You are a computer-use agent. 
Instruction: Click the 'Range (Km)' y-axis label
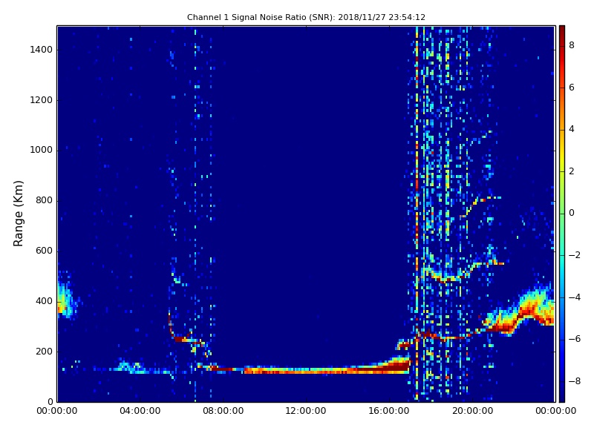pos(18,214)
